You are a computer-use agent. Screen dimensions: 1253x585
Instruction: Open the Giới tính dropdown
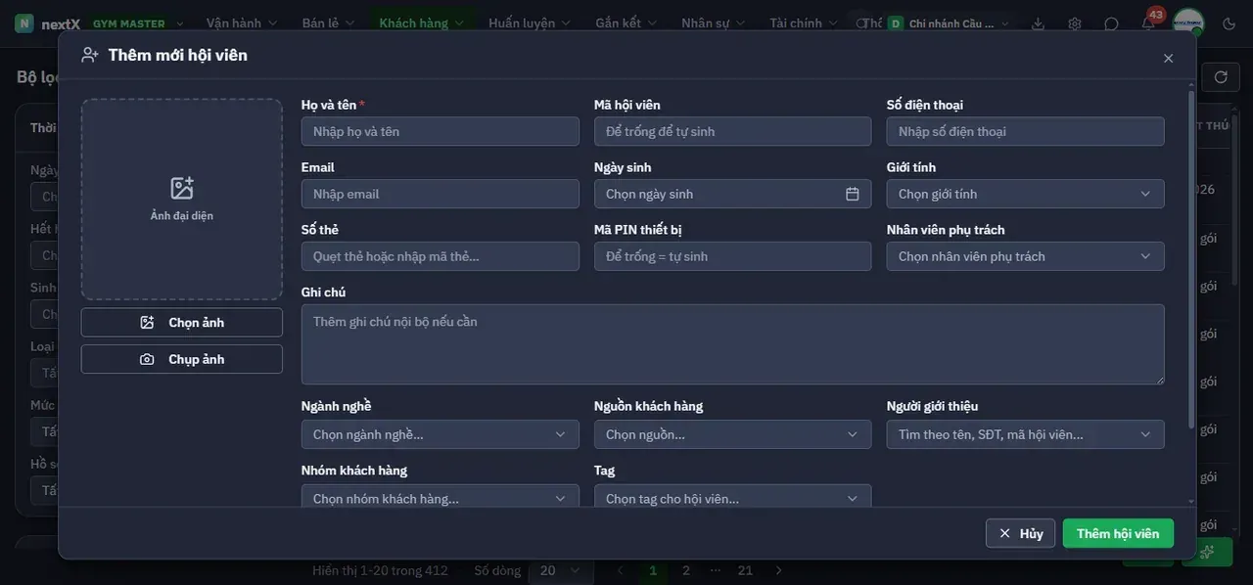point(1026,194)
